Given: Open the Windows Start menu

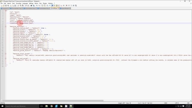Looking at the screenshot, I should pyautogui.click(x=2, y=106).
